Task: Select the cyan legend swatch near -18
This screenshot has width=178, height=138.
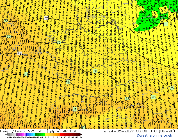Action: coord(34,134)
